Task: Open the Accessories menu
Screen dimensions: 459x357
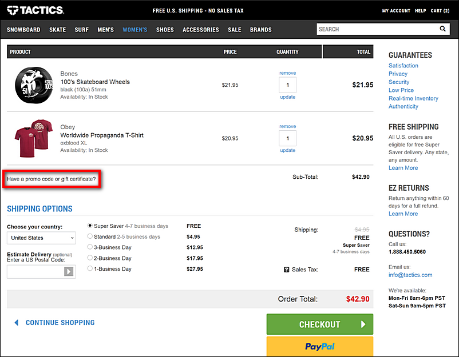Action: pos(201,30)
